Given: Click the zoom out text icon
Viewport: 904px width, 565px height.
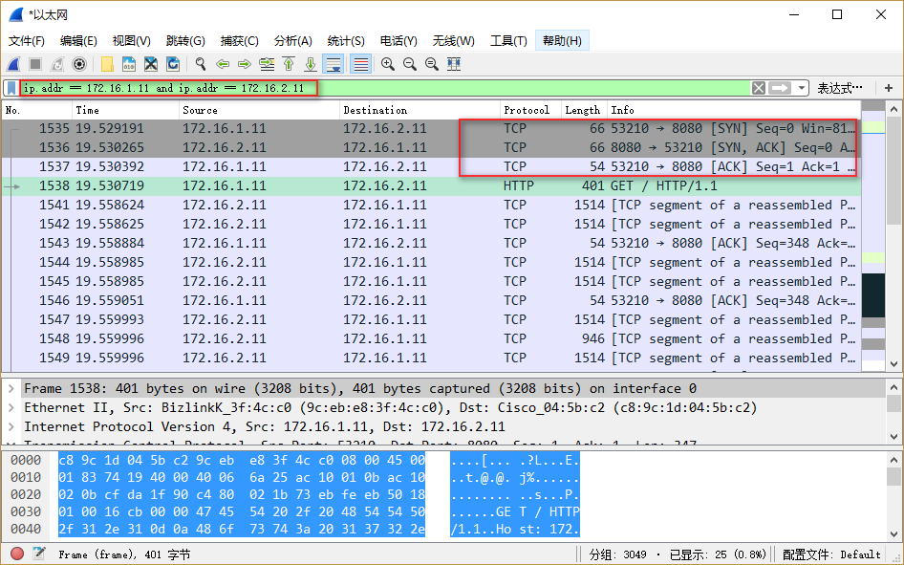Looking at the screenshot, I should [410, 64].
